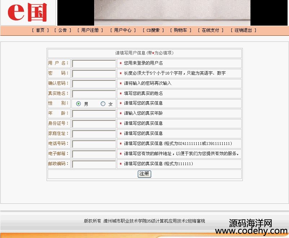Focus the 真实姓名 real name field
Screen dimensions: 289x238
click(x=94, y=94)
